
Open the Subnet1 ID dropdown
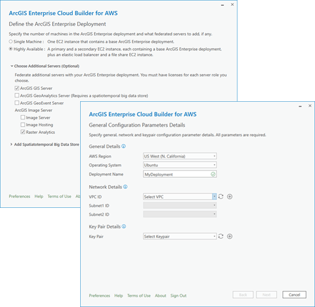[180, 205]
